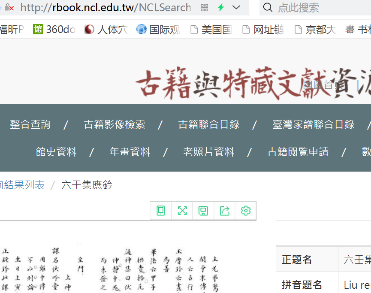Open the 国际观 bookmark
This screenshot has height=293, width=371.
coord(158,29)
